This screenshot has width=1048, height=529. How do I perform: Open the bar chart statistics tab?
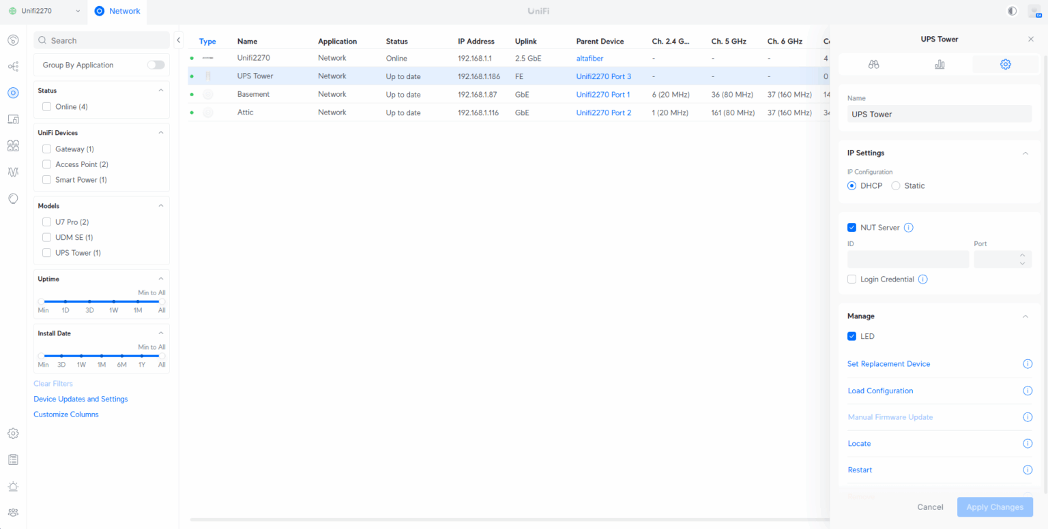coord(940,64)
